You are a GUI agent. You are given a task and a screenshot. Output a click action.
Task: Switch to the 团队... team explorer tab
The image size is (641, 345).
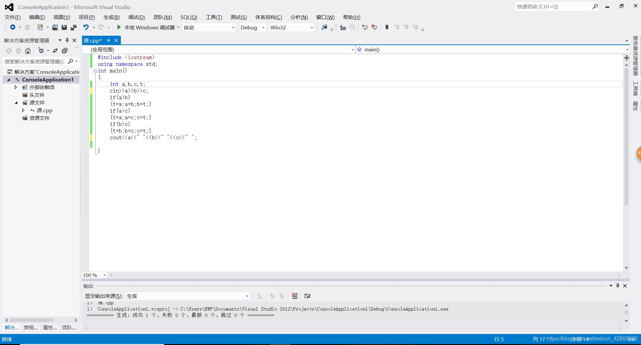[69, 327]
